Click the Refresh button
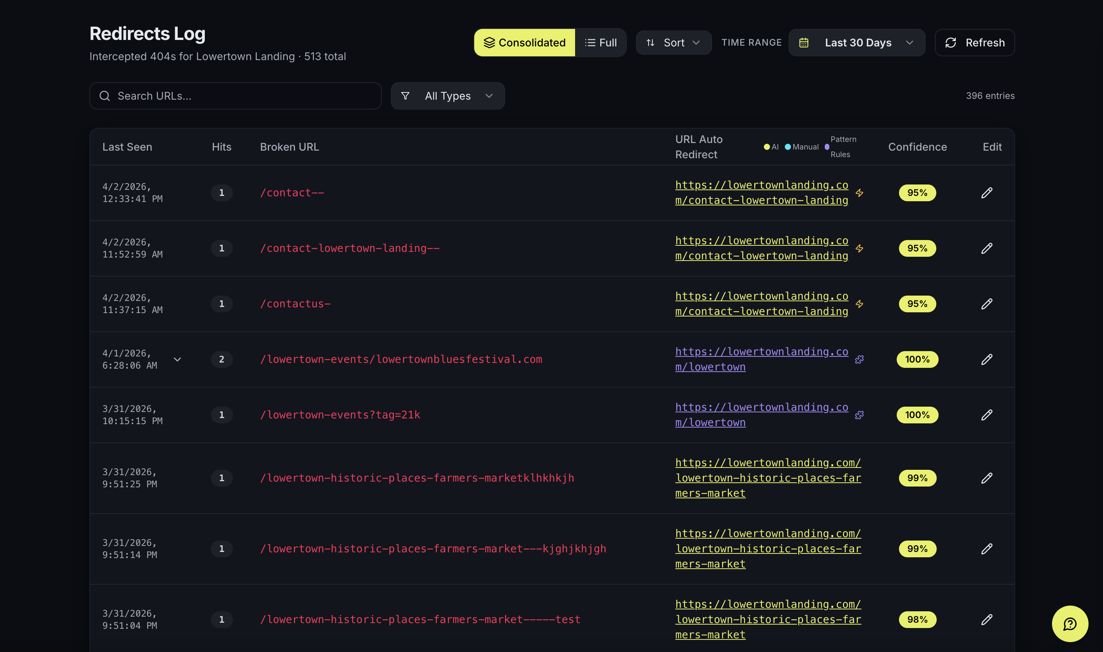This screenshot has width=1103, height=652. 975,43
